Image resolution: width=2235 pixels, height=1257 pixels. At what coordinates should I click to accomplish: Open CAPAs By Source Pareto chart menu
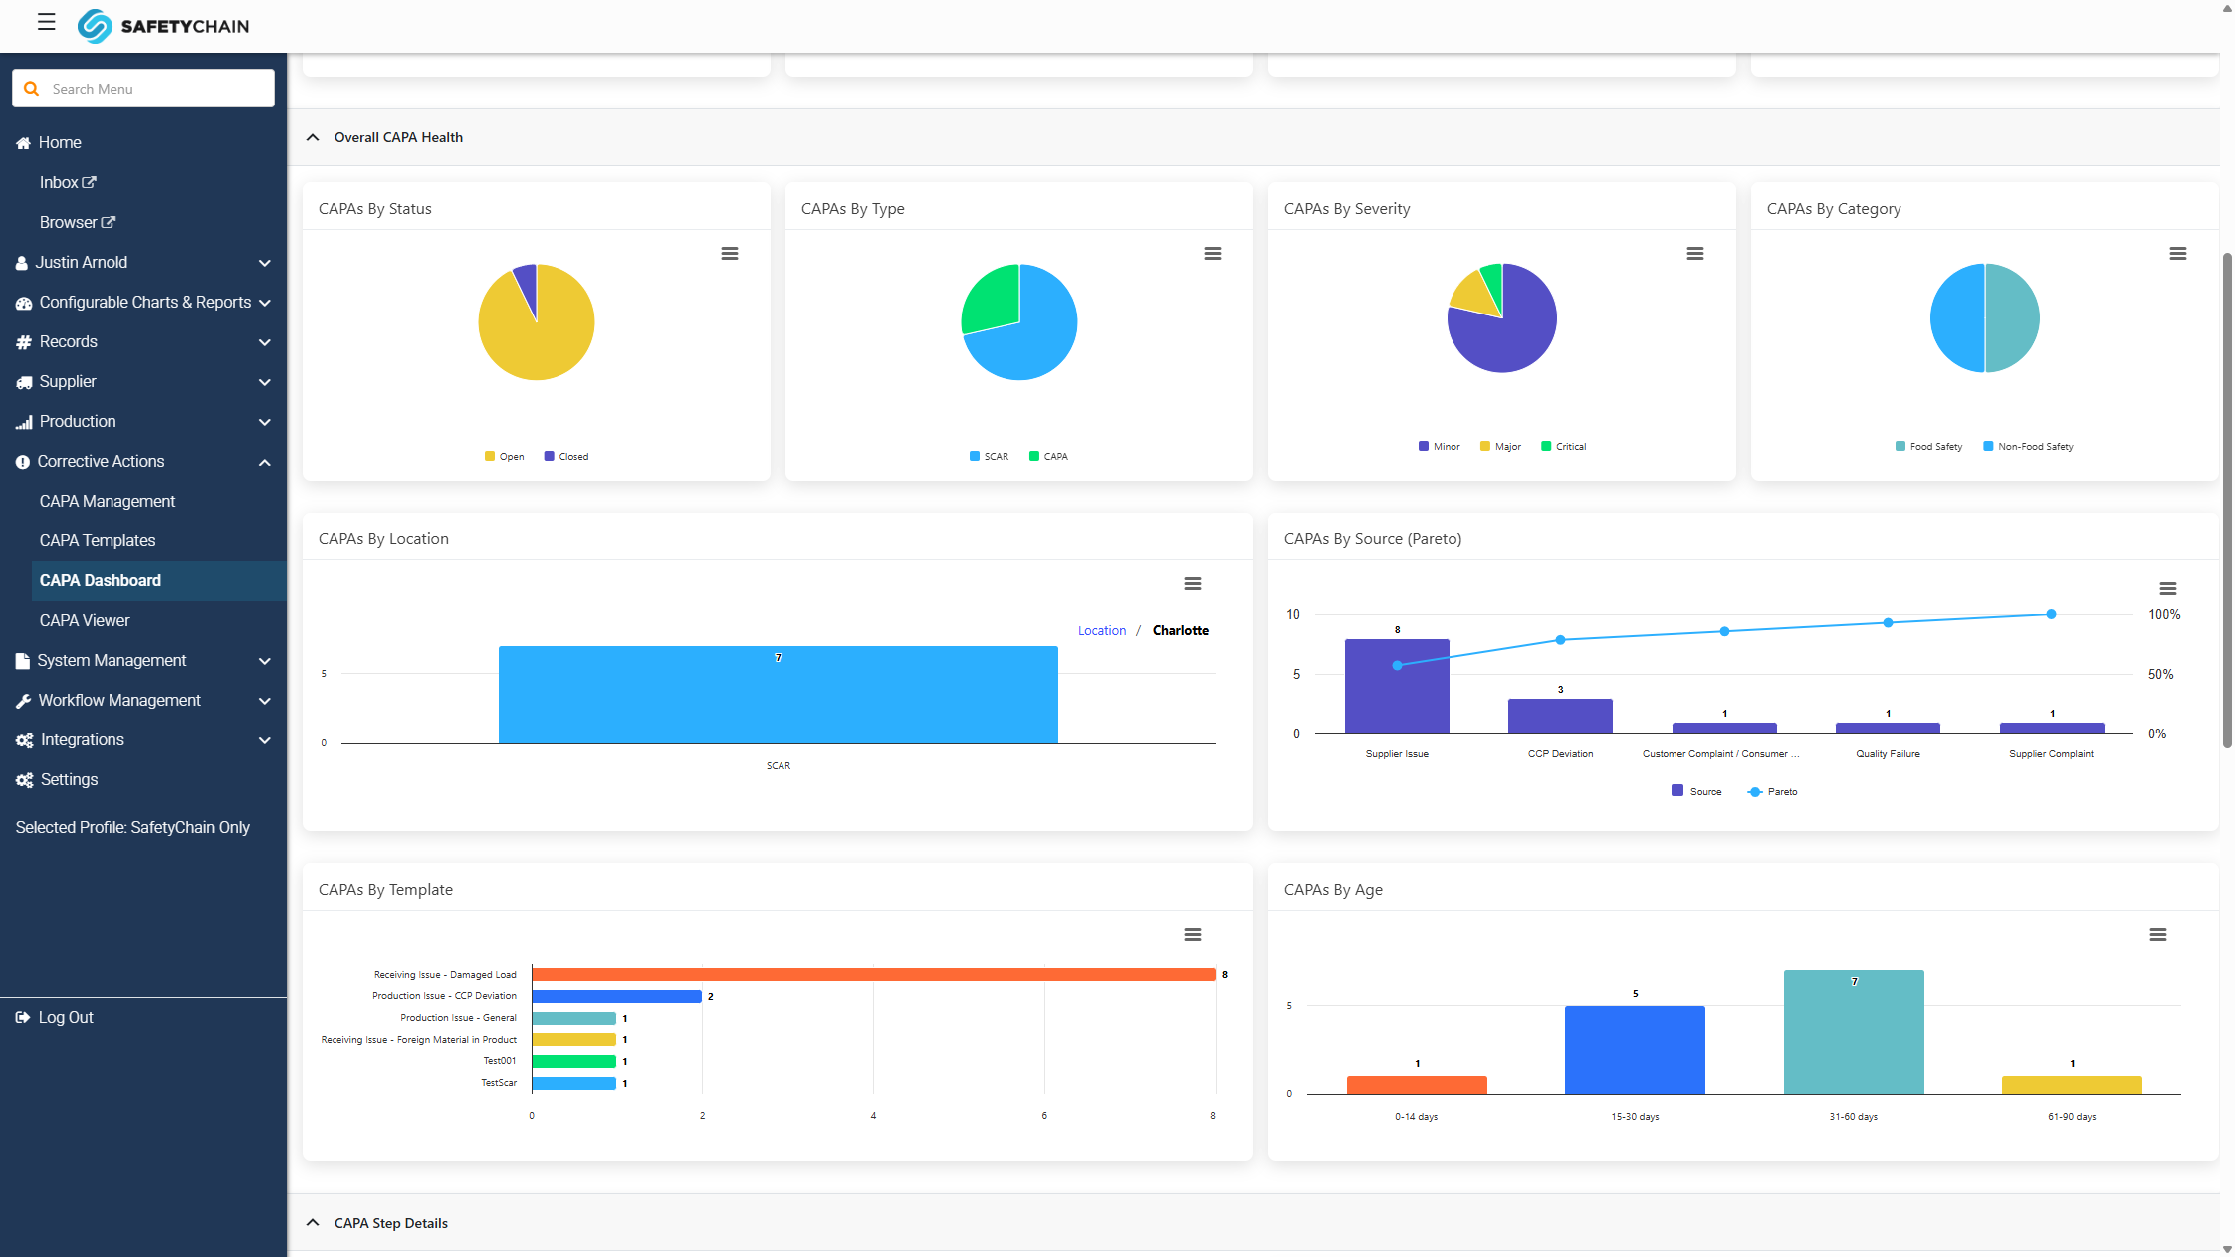click(x=2168, y=589)
